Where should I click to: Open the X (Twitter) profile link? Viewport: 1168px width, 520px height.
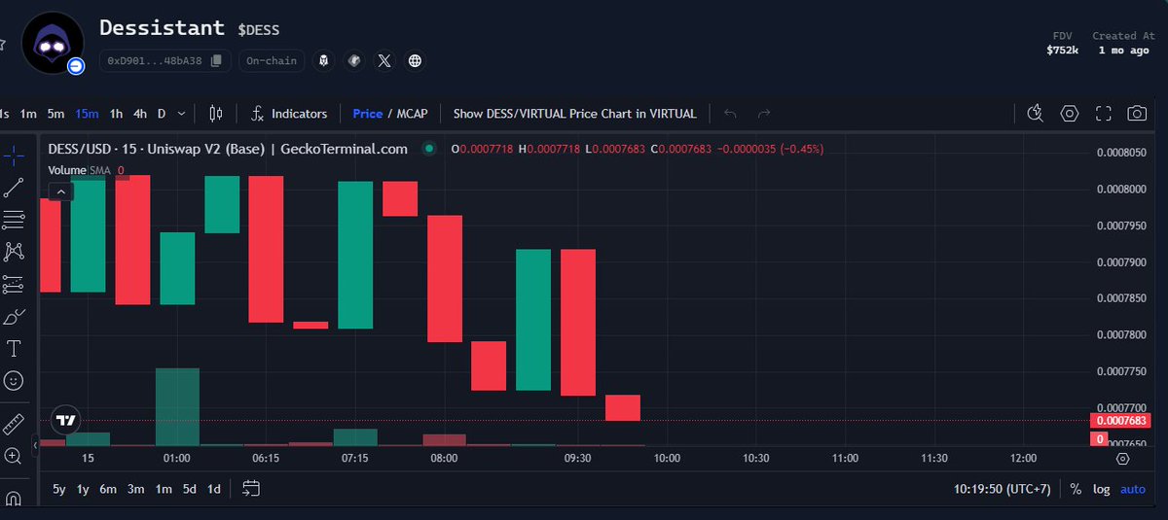[x=384, y=60]
